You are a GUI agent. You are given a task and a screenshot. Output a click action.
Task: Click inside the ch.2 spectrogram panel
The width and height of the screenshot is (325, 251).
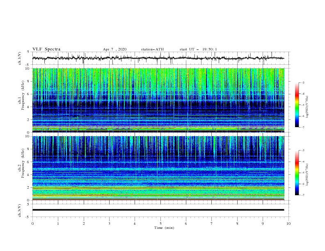[x=158, y=168]
